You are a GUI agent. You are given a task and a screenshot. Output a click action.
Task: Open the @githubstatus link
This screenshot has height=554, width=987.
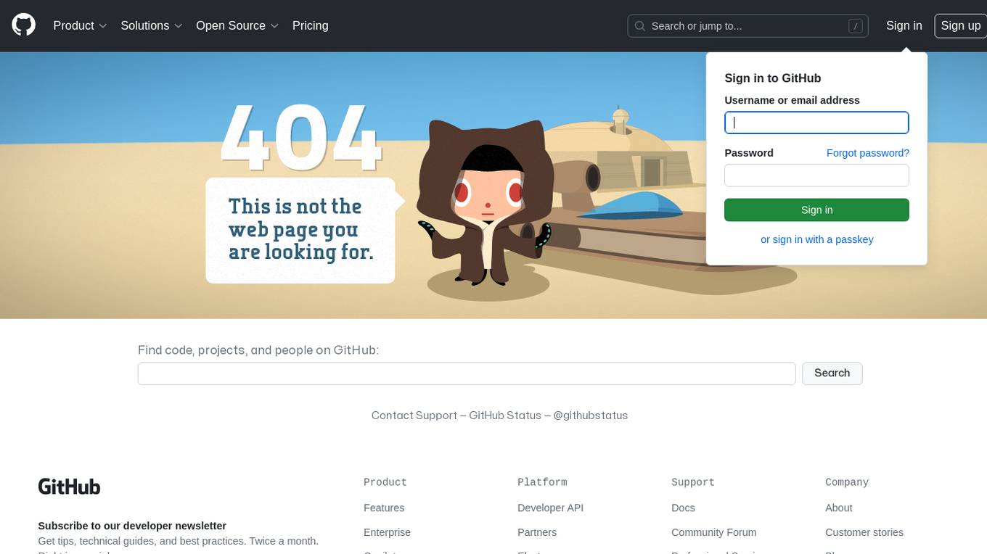click(x=590, y=415)
